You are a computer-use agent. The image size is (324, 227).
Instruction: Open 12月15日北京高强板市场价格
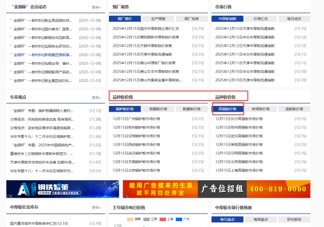click(239, 162)
